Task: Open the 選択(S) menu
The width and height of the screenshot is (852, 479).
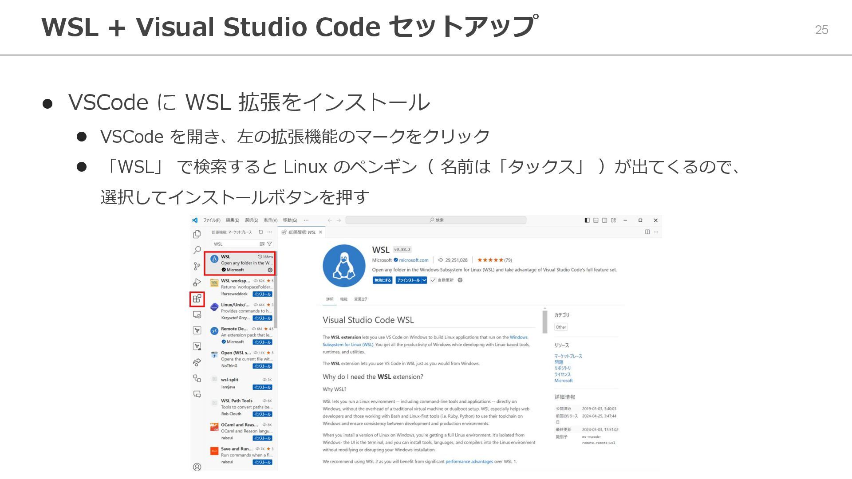Action: [x=251, y=220]
